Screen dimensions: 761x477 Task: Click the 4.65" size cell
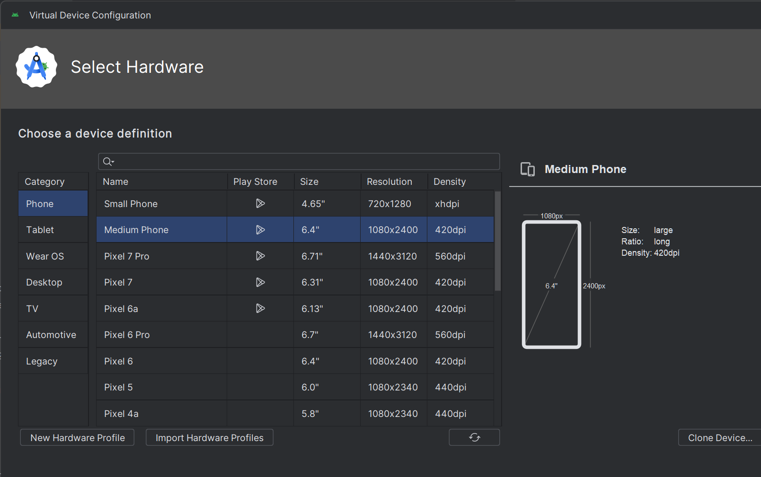click(x=327, y=204)
